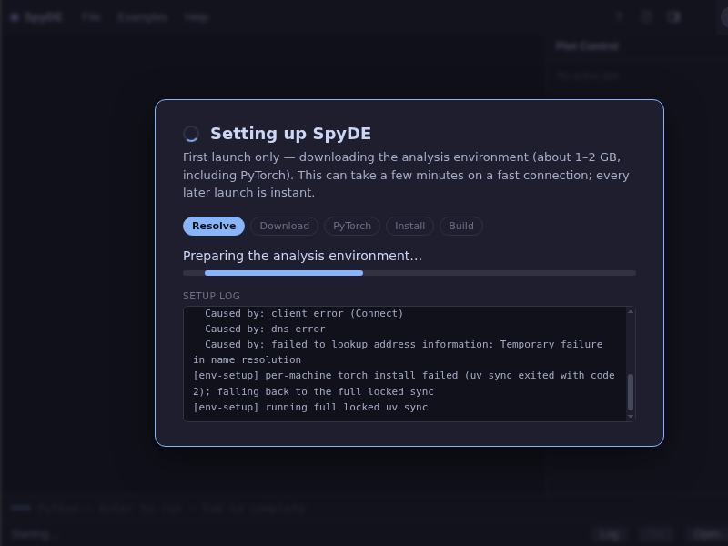The image size is (728, 546).
Task: Select the Resolve step pill
Action: pos(214,226)
